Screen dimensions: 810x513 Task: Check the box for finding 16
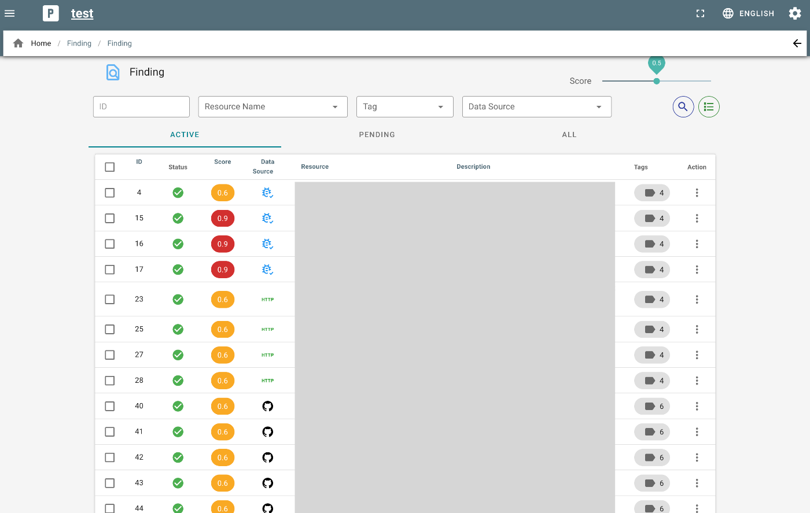[110, 243]
